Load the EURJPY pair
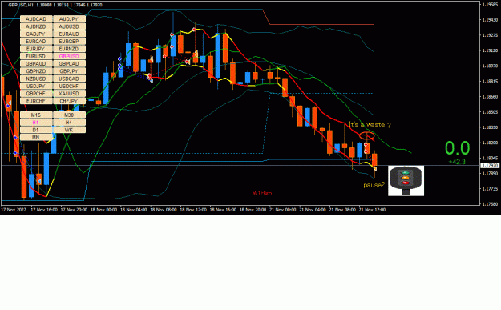Screen dimensions: 501x310 (36, 49)
